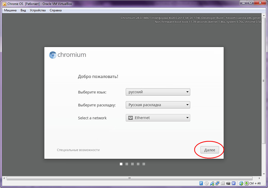The height and width of the screenshot is (188, 268).
Task: Click the VirtualBox hard disk activity icon
Action: pos(201,183)
